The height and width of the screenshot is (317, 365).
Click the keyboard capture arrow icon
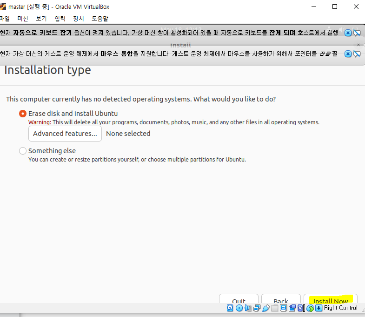[319, 308]
